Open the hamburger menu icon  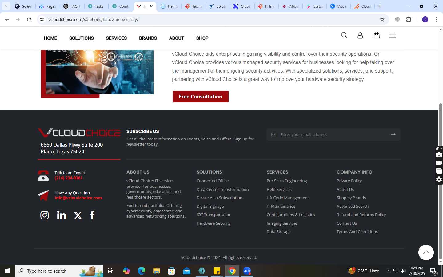393,35
